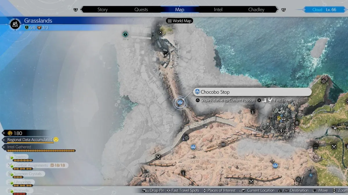Viewport: 348px width, 195px height.
Task: Select the blue lifespring marker in dark rocks
Action: click(x=311, y=175)
